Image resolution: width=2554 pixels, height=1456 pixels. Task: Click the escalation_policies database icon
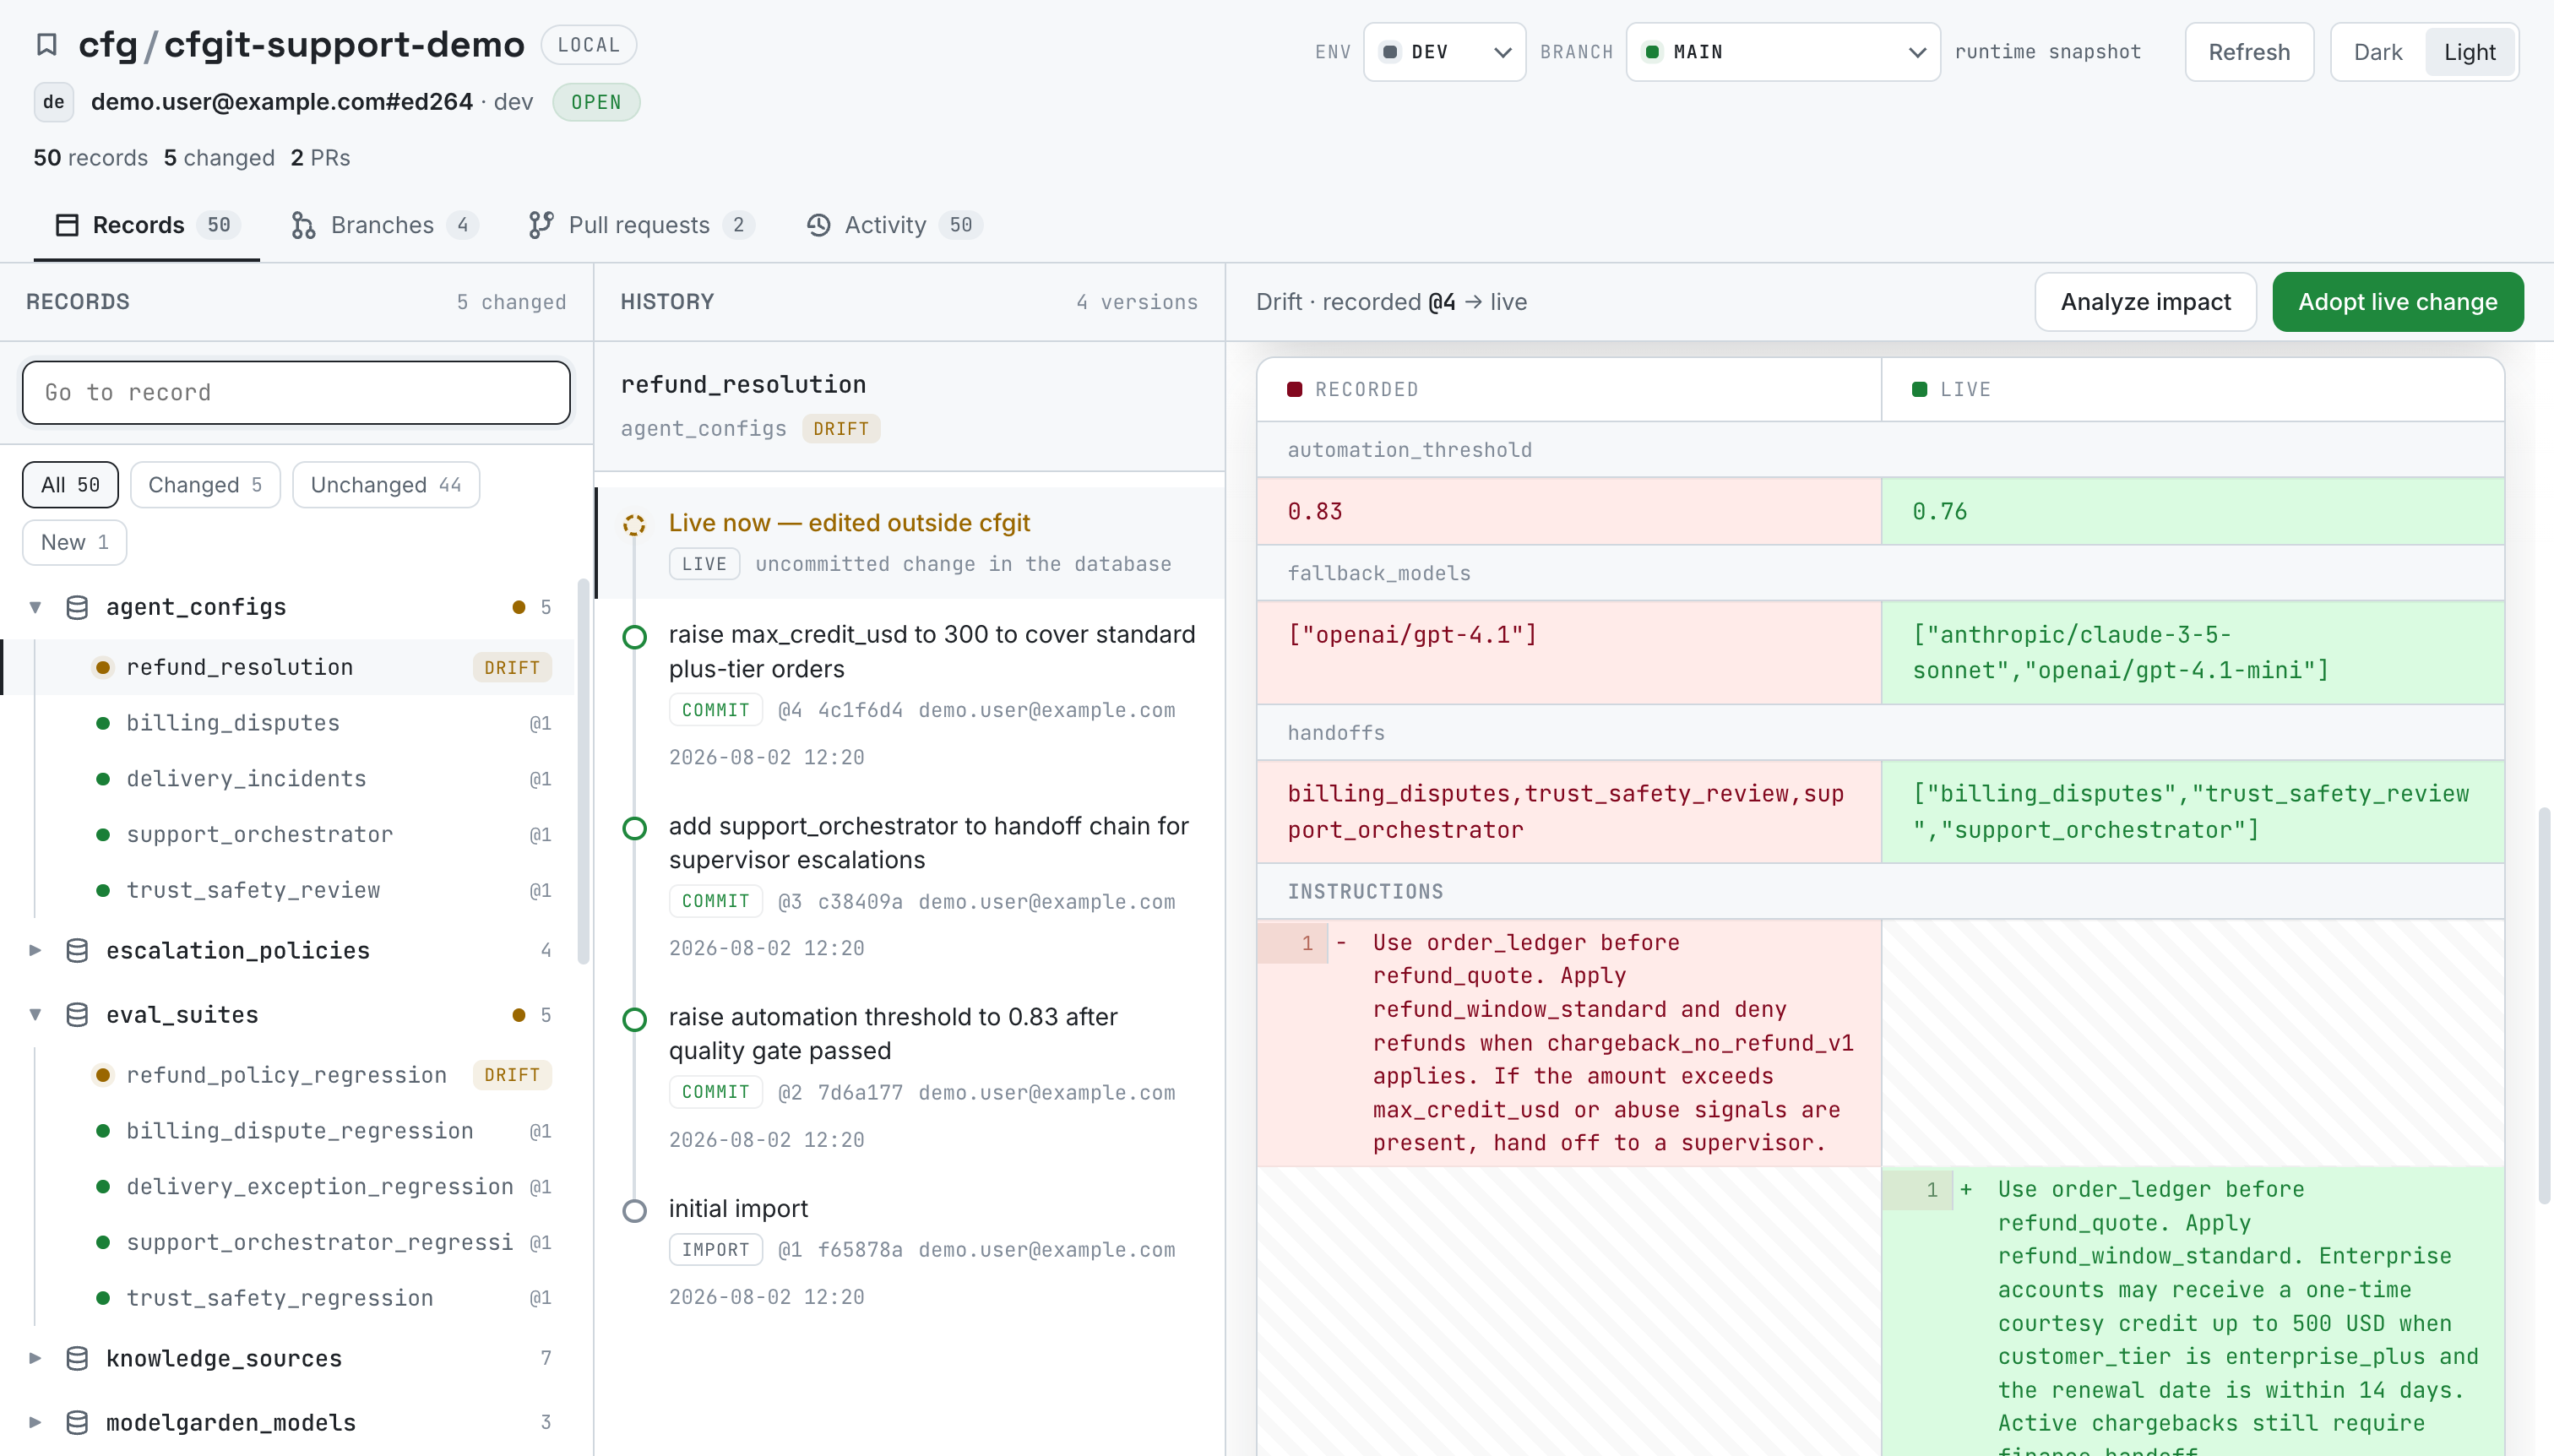tap(77, 950)
